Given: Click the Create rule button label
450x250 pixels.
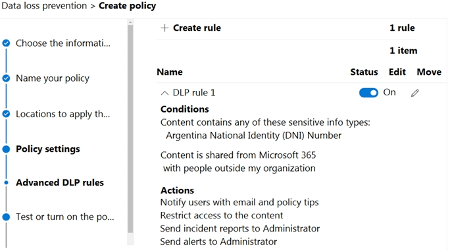Looking at the screenshot, I should pos(197,28).
